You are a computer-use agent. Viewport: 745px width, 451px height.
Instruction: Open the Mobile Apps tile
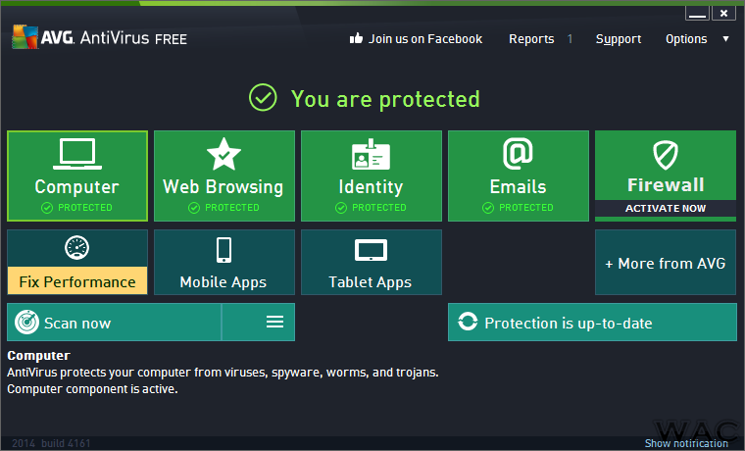pos(223,263)
